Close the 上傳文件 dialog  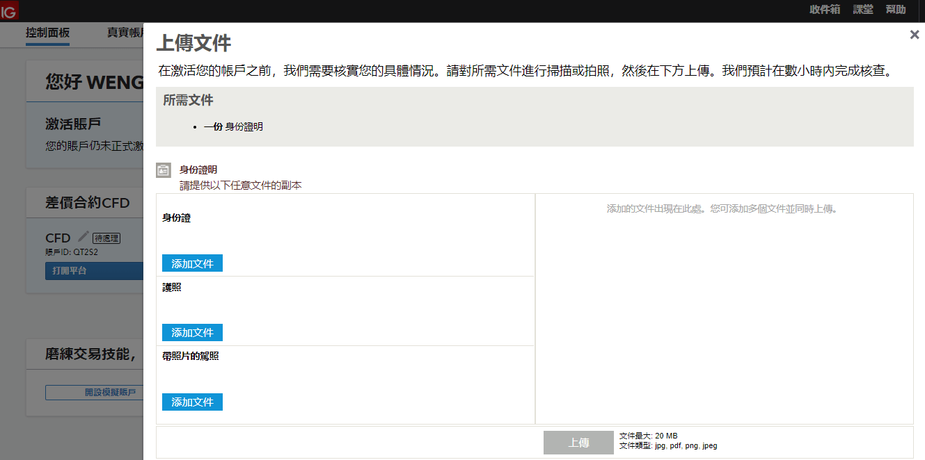click(x=915, y=33)
